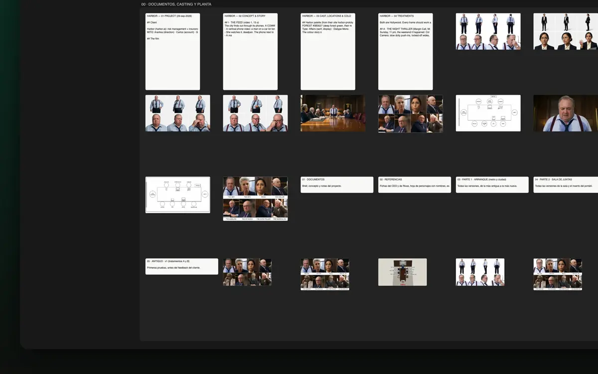Click the 01 · DOCUMENTOS note card
The image size is (598, 374).
click(x=337, y=185)
